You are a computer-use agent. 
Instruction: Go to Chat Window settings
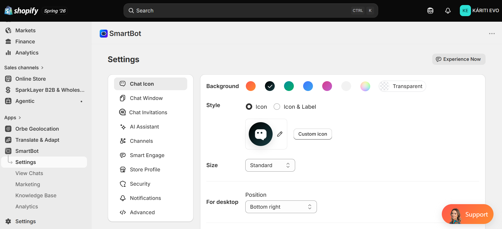pyautogui.click(x=151, y=98)
